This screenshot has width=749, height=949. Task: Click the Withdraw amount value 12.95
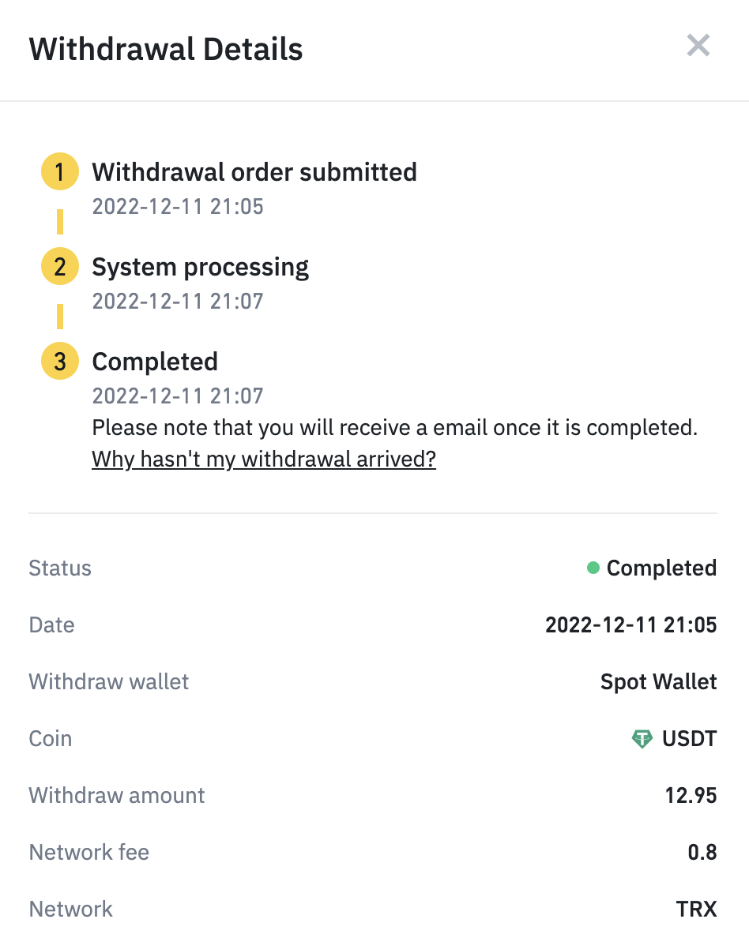pyautogui.click(x=691, y=795)
